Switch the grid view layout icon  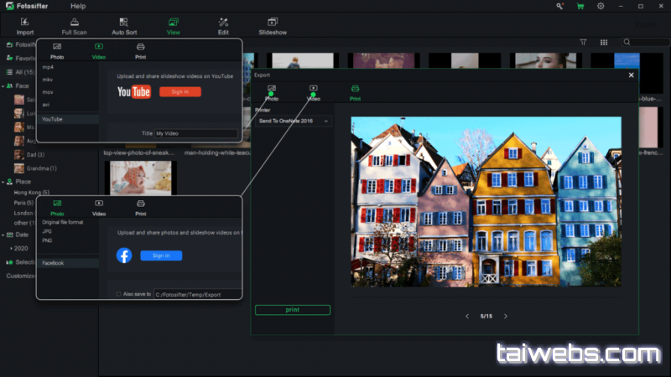pyautogui.click(x=604, y=42)
